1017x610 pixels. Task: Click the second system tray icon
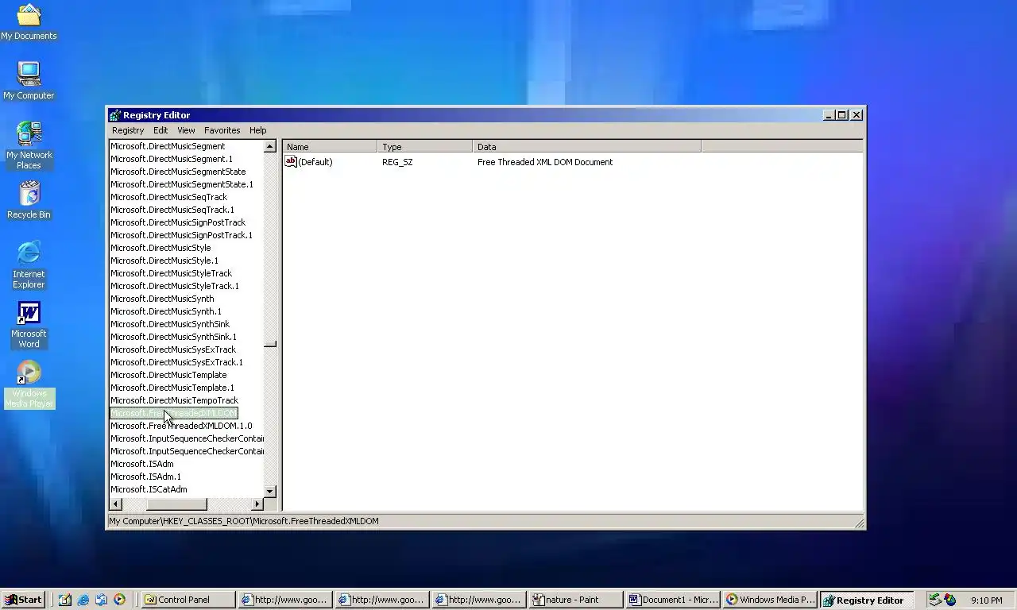(x=949, y=600)
